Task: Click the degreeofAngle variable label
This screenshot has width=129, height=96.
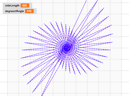Action: (15, 11)
